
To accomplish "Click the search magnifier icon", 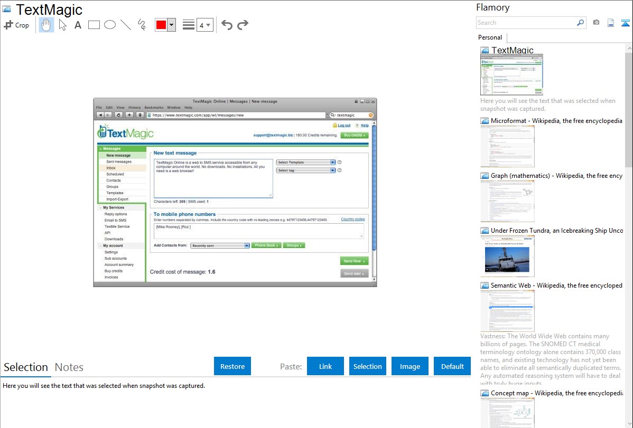I will pos(581,23).
